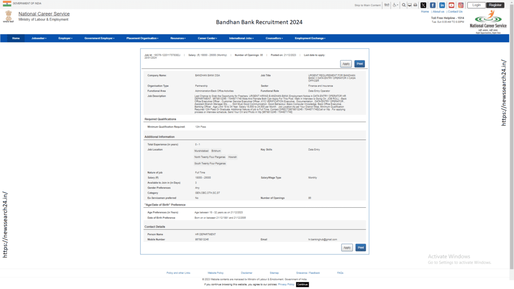Open the YouTube social icon
514x289 pixels.
(x=451, y=5)
